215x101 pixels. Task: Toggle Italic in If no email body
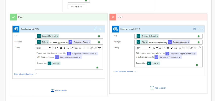click(164, 48)
